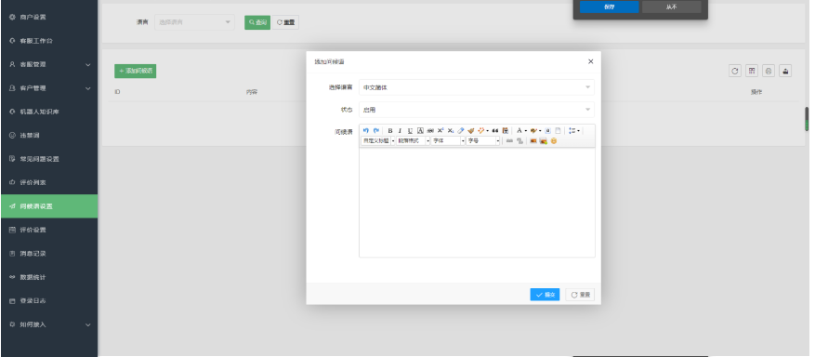Viewport: 815px width, 357px height.
Task: Apply subscript formatting
Action: [x=451, y=130]
